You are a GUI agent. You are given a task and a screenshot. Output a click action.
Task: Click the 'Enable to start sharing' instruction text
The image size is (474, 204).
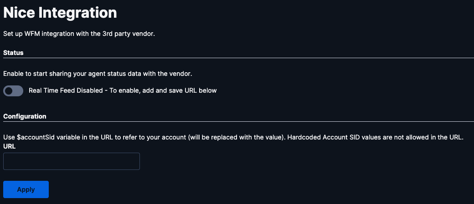(x=98, y=74)
